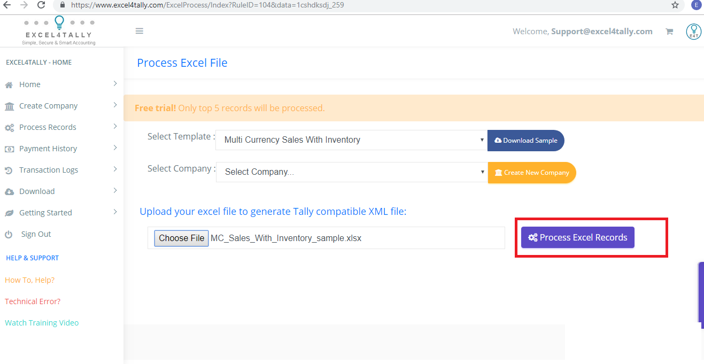Image resolution: width=704 pixels, height=364 pixels.
Task: Open the Select Company dropdown
Action: point(352,172)
